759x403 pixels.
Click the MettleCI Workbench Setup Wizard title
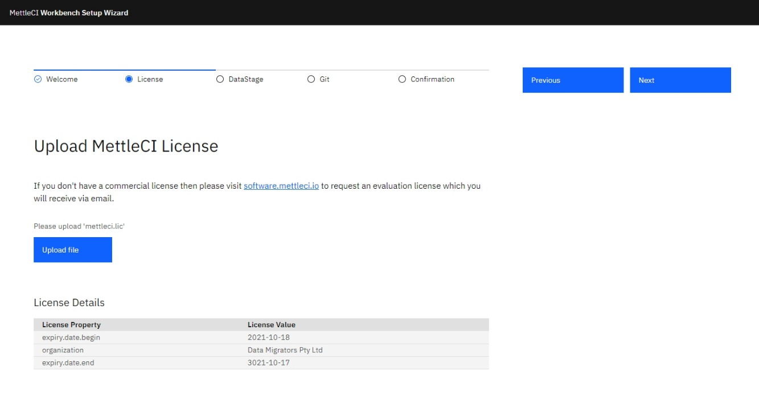tap(69, 12)
